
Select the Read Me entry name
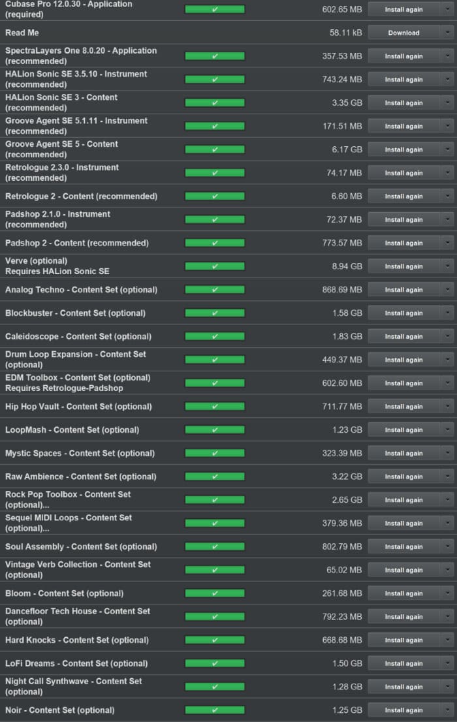22,33
